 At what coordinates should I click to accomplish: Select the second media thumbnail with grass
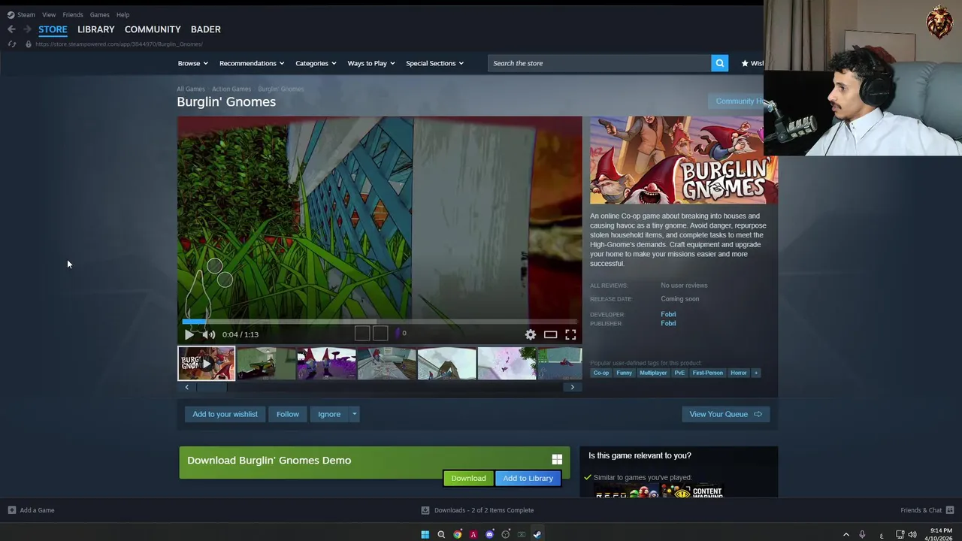point(266,364)
